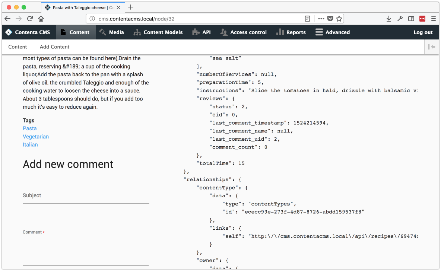Focus the Comment text area
This screenshot has height=271, width=441.
point(86,251)
